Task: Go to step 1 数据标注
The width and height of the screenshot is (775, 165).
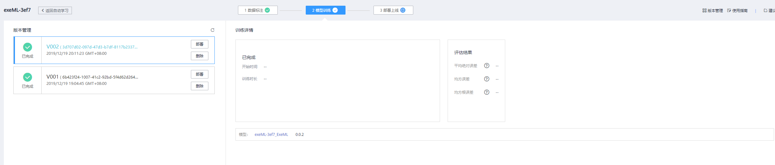Action: pos(258,10)
